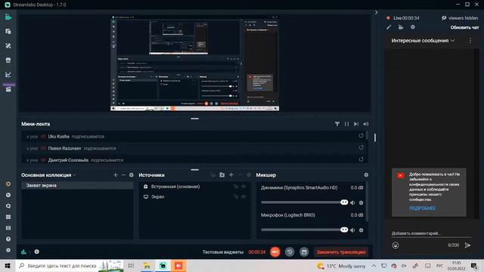Image resolution: width=484 pixels, height=272 pixels.
Task: Collapse the chat panel with chevron
Action: (x=377, y=13)
